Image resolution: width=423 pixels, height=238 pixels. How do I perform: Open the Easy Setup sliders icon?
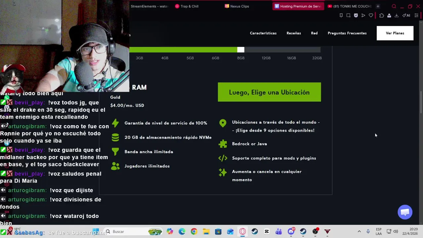coord(416,16)
